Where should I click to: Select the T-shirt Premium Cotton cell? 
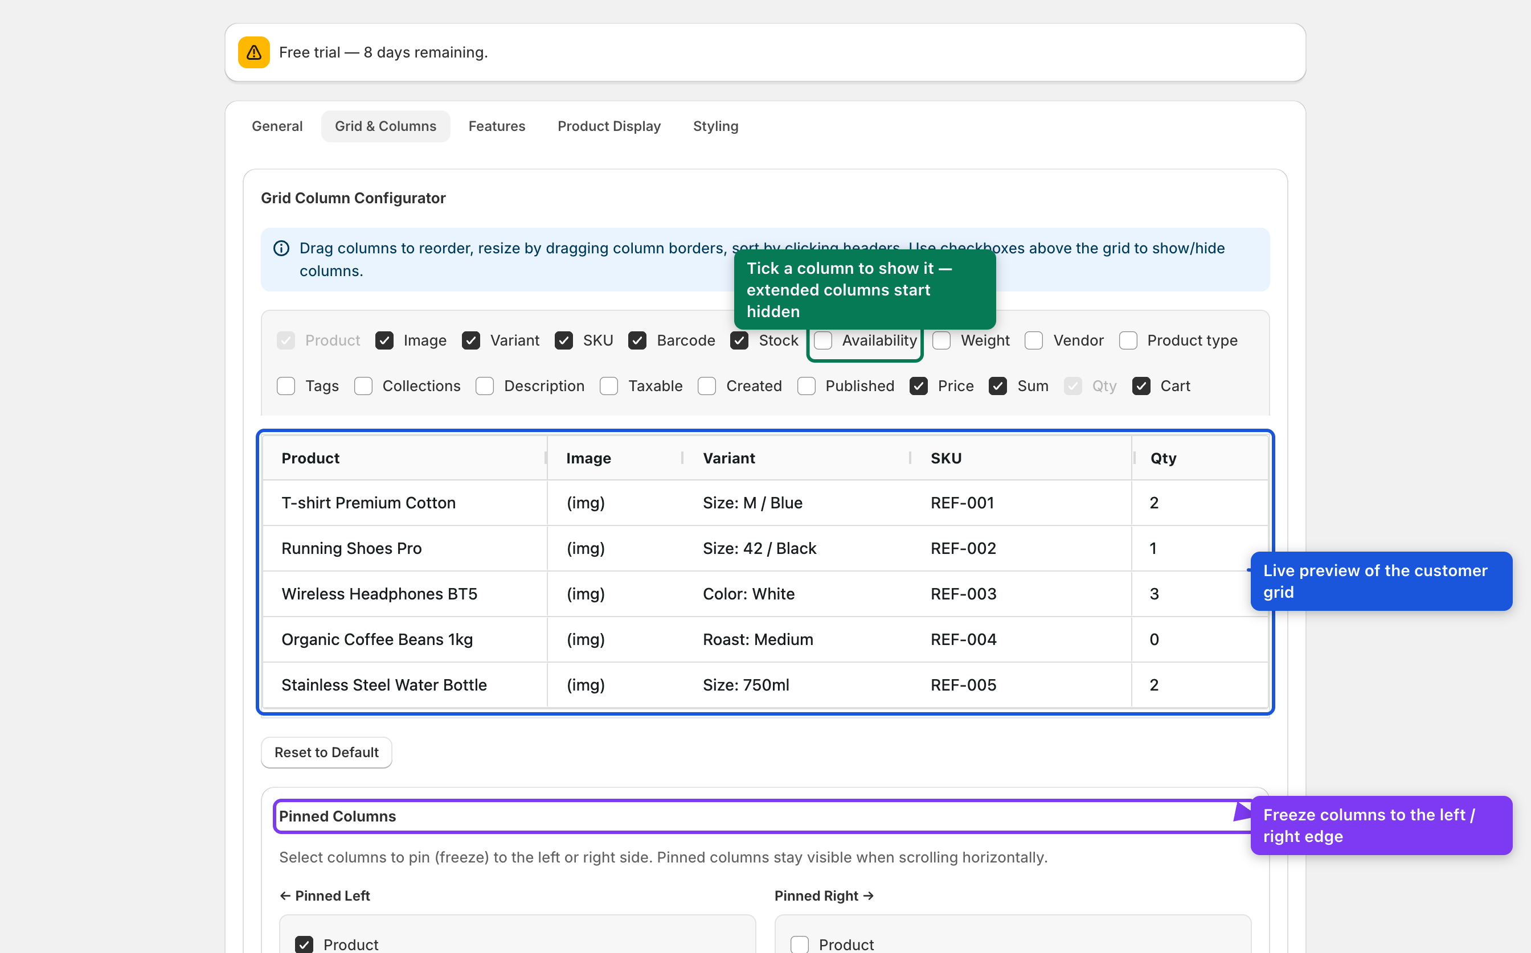tap(405, 503)
